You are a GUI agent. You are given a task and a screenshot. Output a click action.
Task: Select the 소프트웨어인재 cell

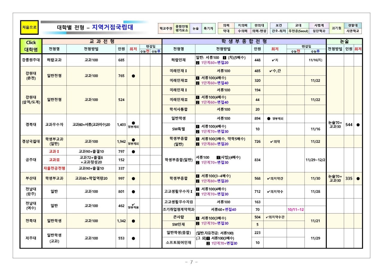(179, 243)
